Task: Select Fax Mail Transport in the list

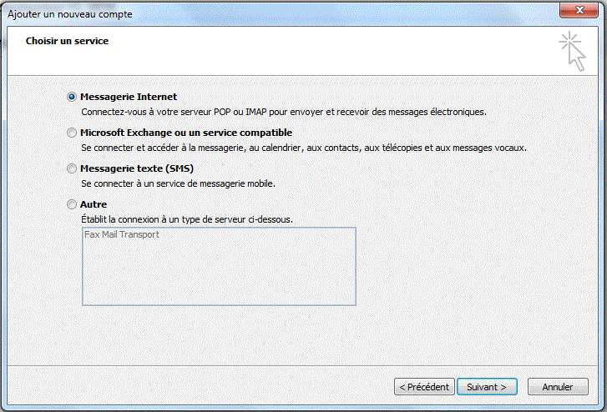Action: click(x=122, y=235)
